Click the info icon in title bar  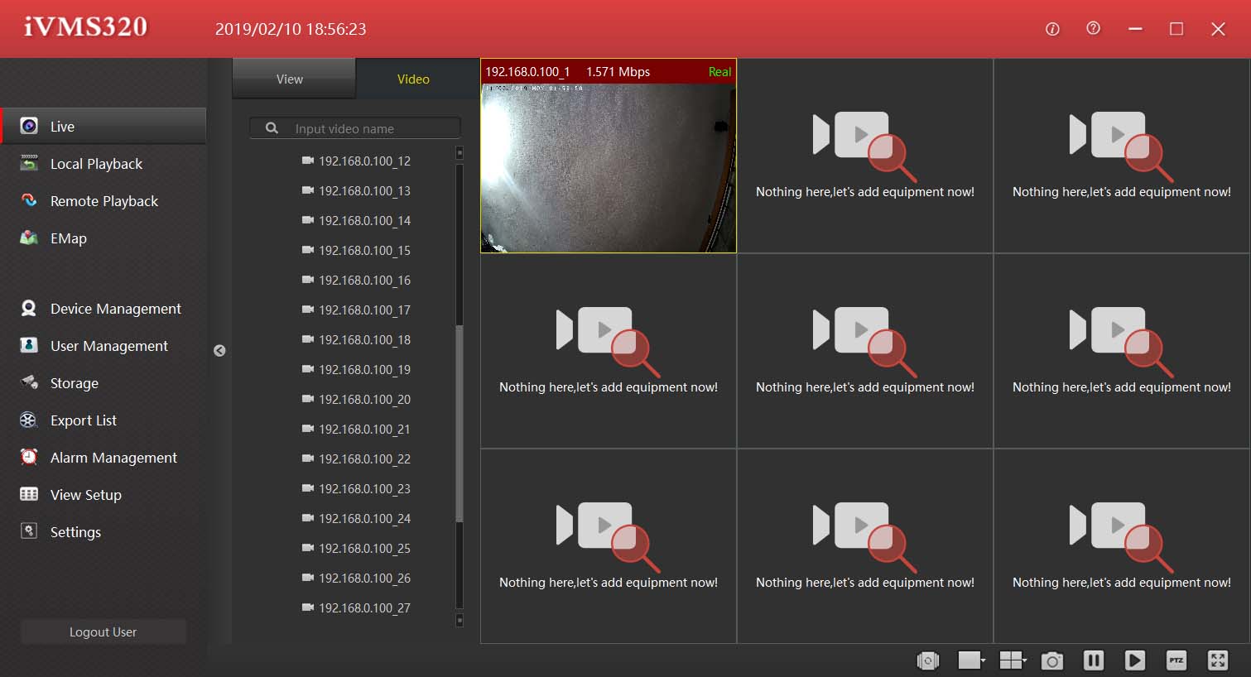[x=1052, y=29]
